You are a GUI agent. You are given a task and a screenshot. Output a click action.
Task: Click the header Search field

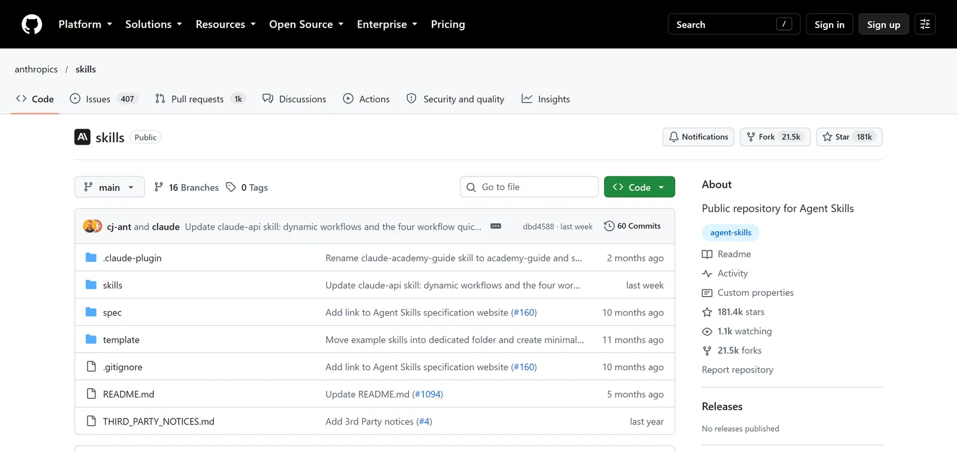pyautogui.click(x=734, y=25)
